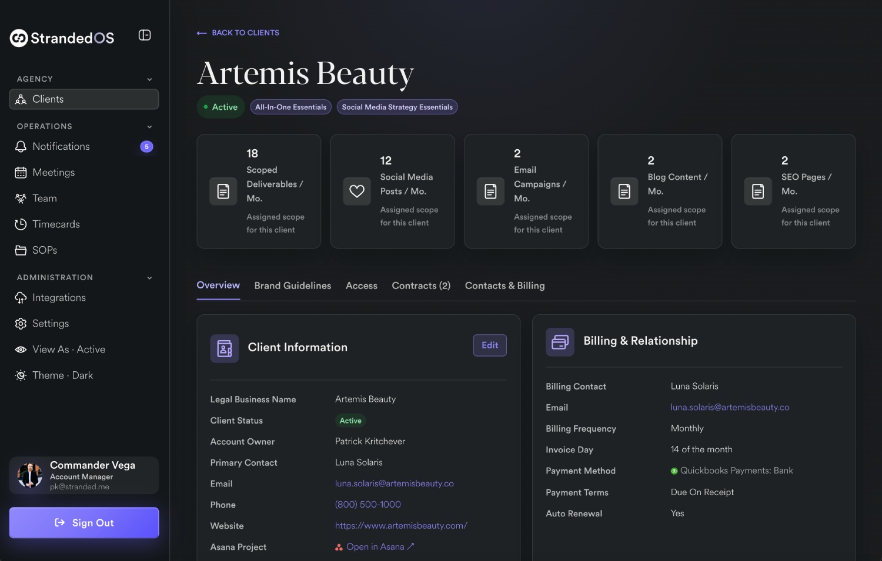Screen dimensions: 882x561
Task: Click the Scoped Deliverables document icon
Action: click(223, 192)
